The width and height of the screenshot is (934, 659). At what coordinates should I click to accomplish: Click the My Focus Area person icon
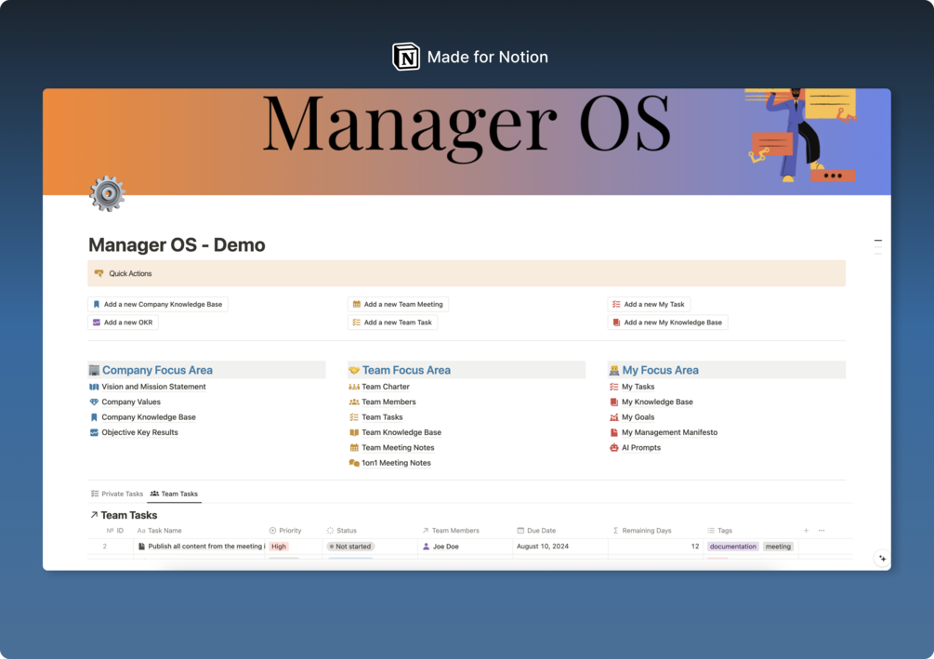click(614, 370)
